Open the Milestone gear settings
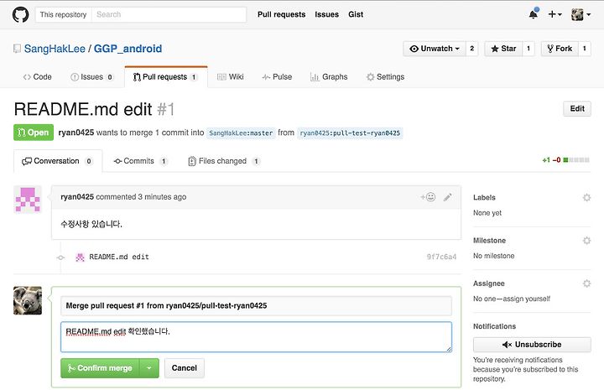Image resolution: width=604 pixels, height=390 pixels. tap(586, 241)
